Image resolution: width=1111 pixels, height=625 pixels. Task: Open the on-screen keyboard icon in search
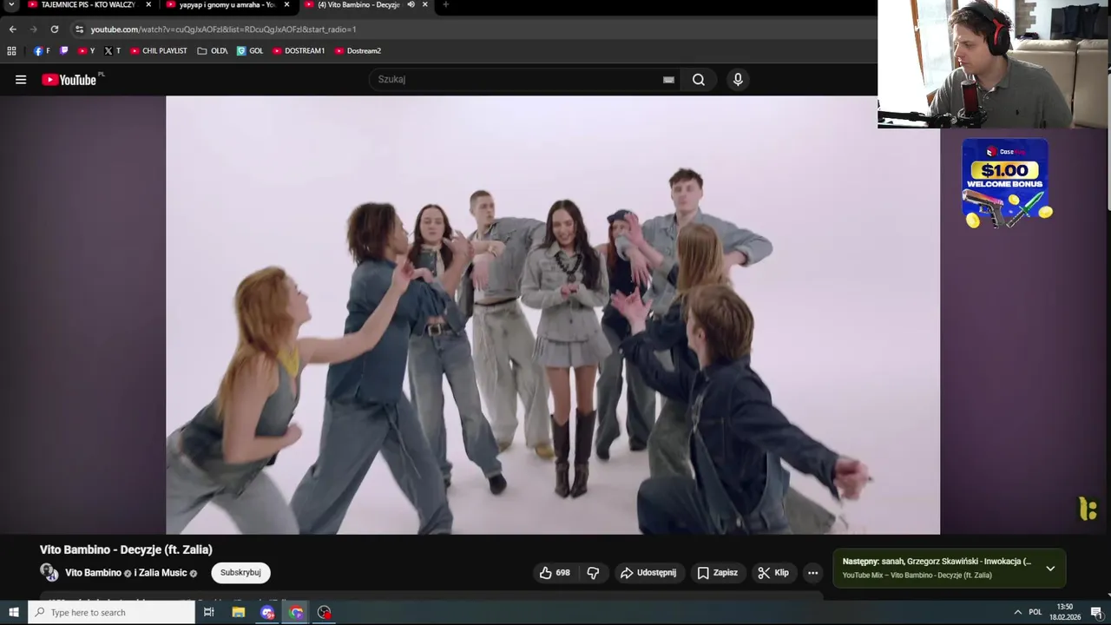click(668, 80)
